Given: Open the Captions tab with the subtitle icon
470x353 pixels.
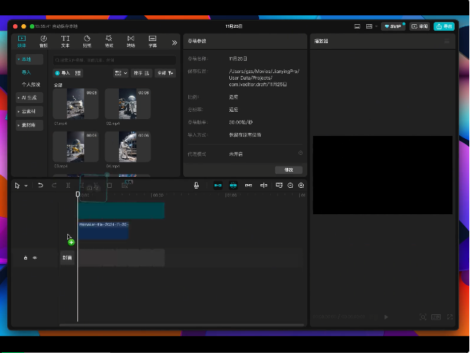Looking at the screenshot, I should [153, 42].
